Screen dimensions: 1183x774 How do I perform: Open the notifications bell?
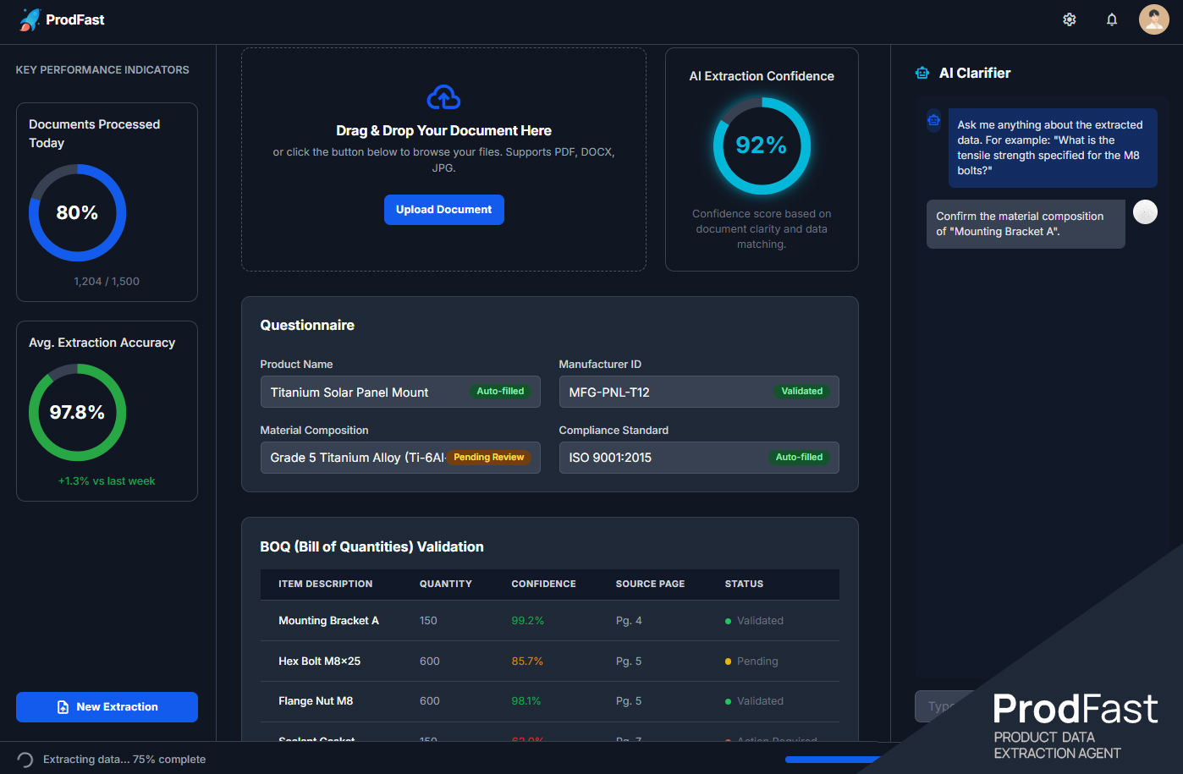(1111, 19)
